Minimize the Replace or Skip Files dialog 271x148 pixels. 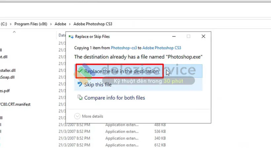(x=173, y=37)
